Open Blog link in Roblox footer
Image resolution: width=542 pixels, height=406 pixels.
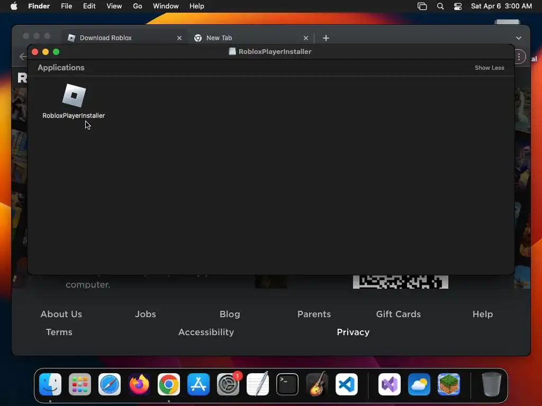[230, 314]
